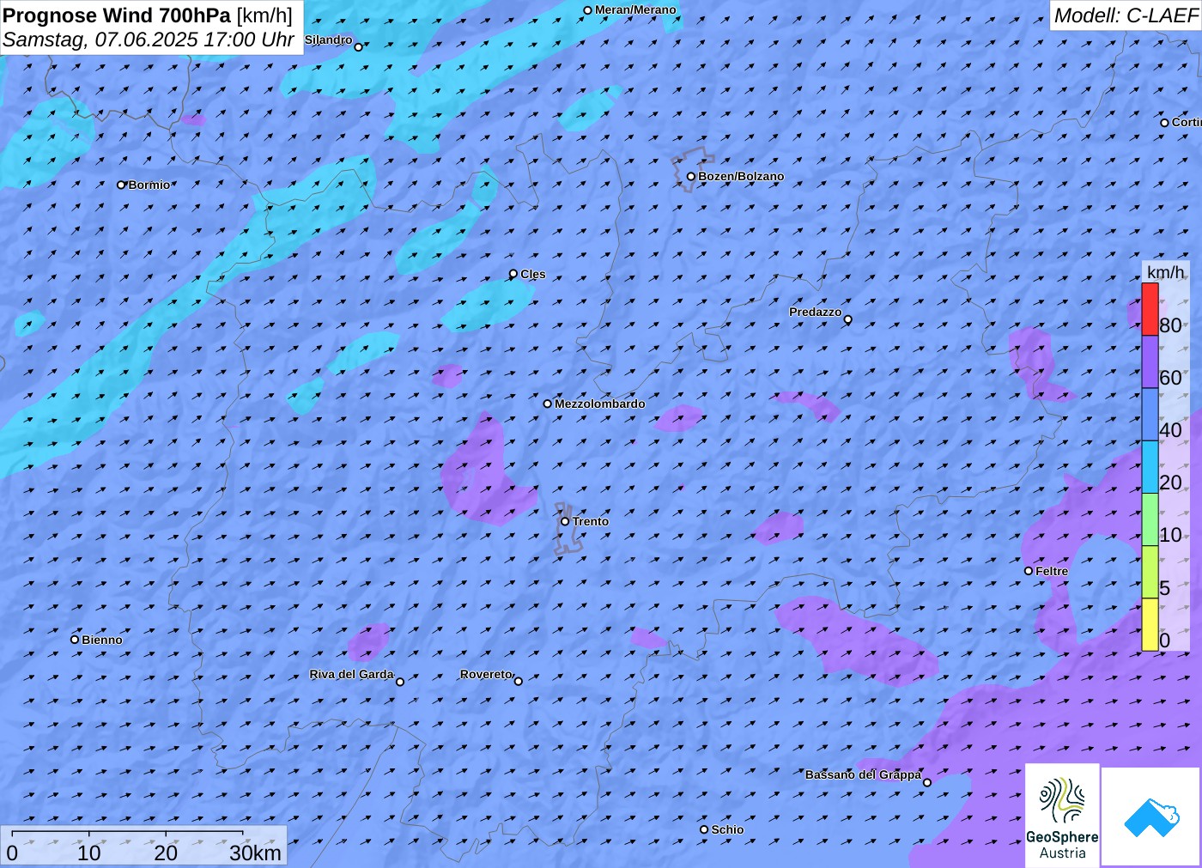Screen dimensions: 1202x868
Task: Click the 'Predazzo' map label
Action: coord(816,312)
